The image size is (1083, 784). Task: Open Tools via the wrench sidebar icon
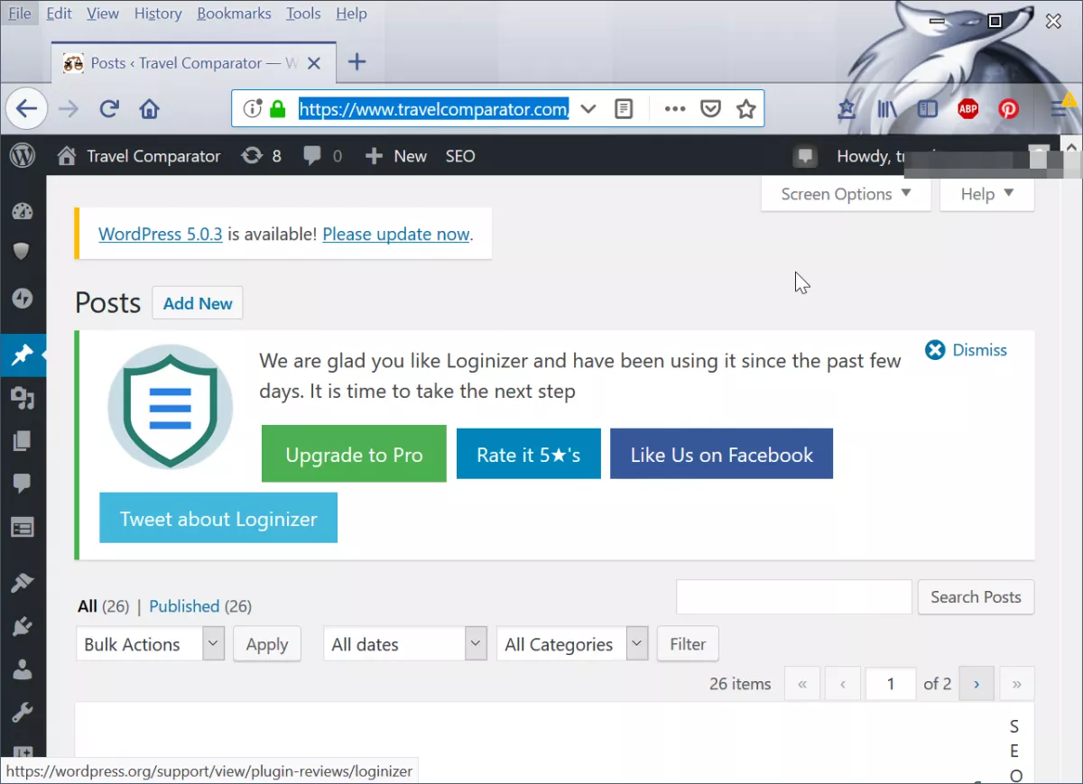pos(23,714)
